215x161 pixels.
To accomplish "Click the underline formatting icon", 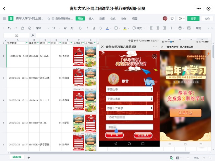I will pos(94,28).
